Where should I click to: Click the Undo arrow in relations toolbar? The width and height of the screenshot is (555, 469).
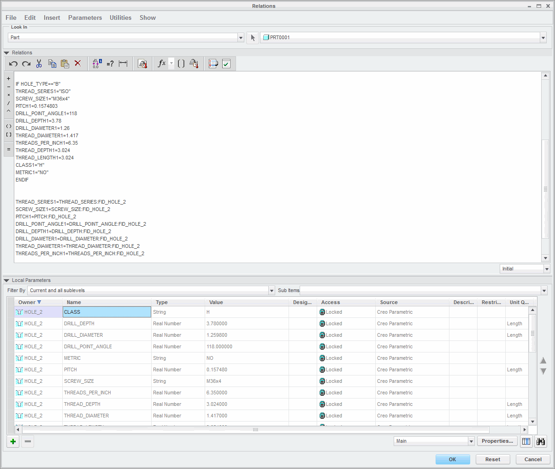pos(13,64)
